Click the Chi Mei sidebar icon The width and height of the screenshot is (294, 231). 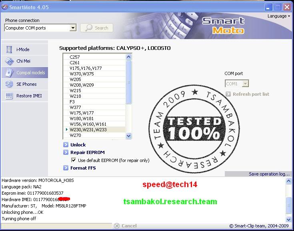(9, 61)
